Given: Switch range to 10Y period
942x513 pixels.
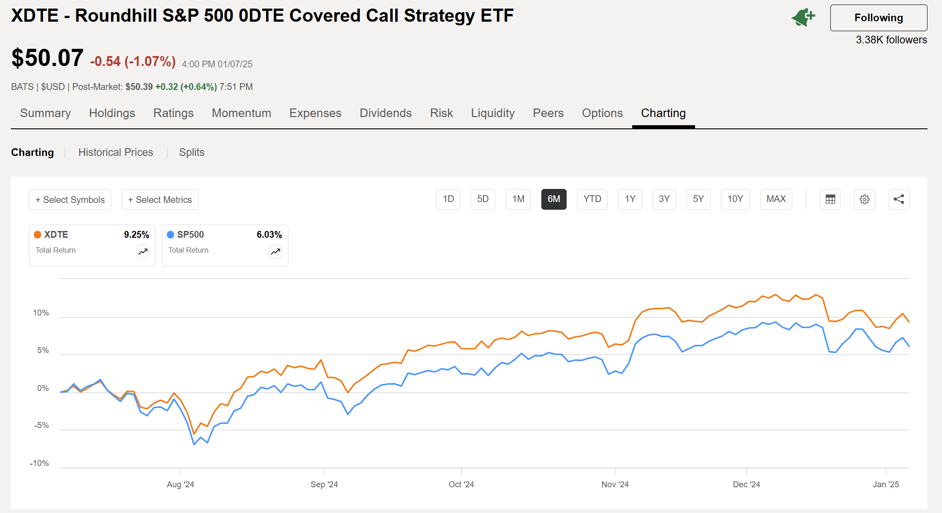Looking at the screenshot, I should tap(735, 199).
